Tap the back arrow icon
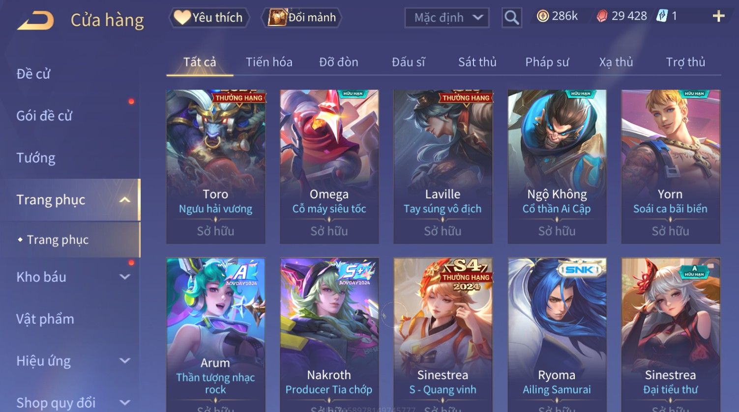 click(35, 21)
